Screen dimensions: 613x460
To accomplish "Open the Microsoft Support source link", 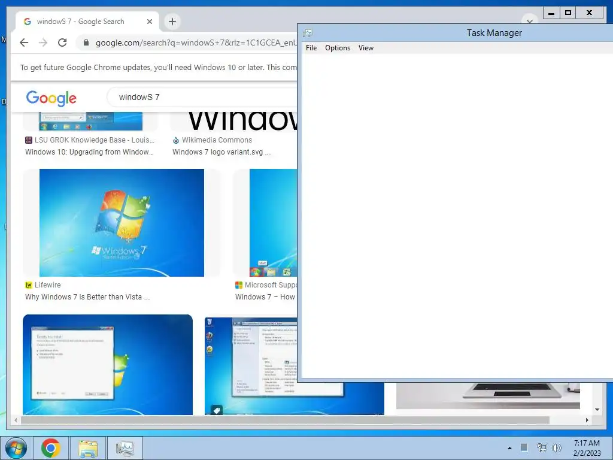I will (x=266, y=285).
